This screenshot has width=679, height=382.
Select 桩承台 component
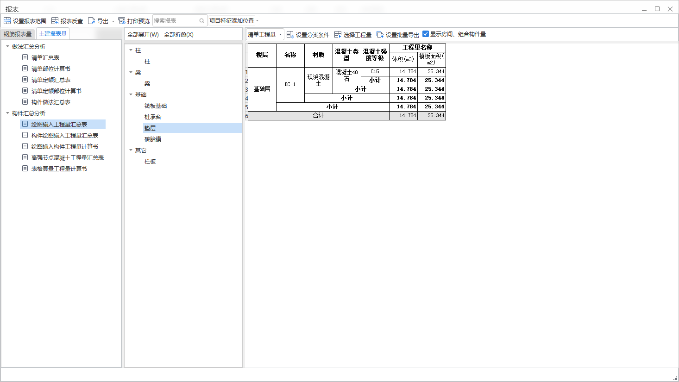pos(153,117)
